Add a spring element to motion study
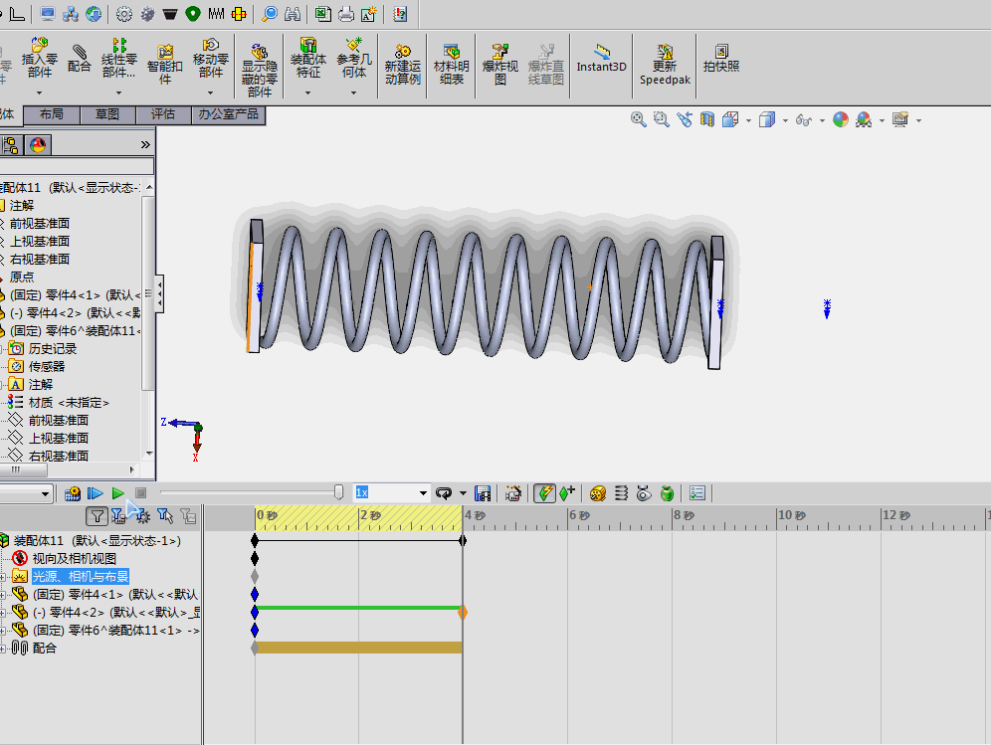Screen dimensions: 991x745 [621, 493]
